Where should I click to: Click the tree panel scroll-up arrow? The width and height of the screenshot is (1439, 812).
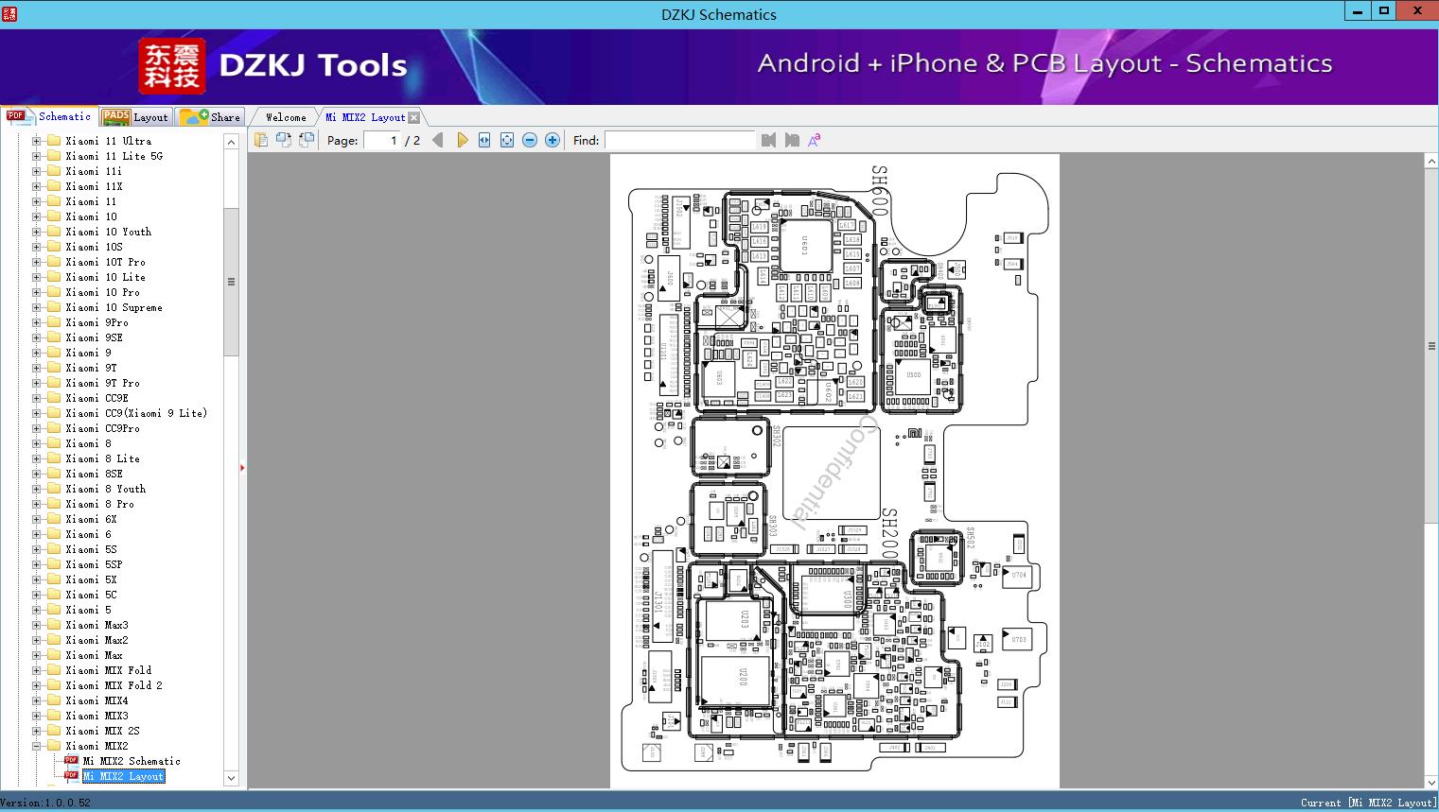231,141
